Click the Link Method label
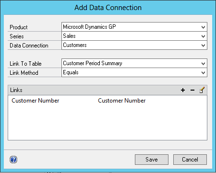Viewport: 216px width, 173px height. [x=24, y=73]
